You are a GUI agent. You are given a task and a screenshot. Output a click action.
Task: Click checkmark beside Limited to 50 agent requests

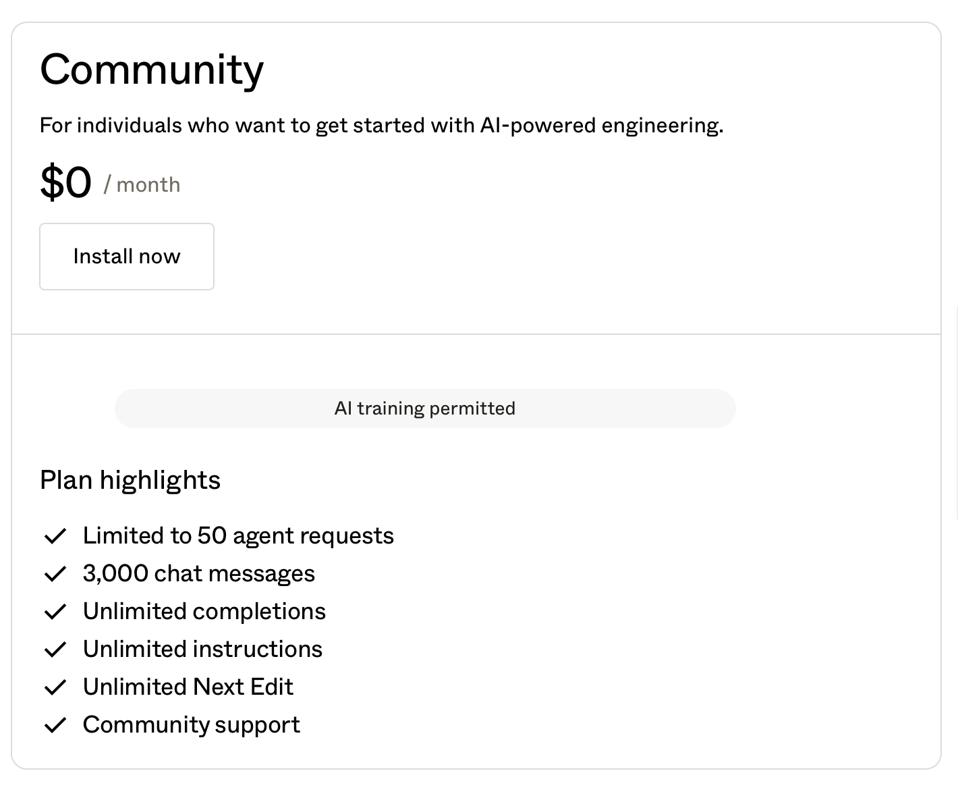click(55, 536)
